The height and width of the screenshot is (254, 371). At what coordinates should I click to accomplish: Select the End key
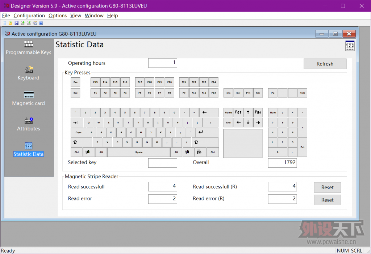click(x=228, y=122)
